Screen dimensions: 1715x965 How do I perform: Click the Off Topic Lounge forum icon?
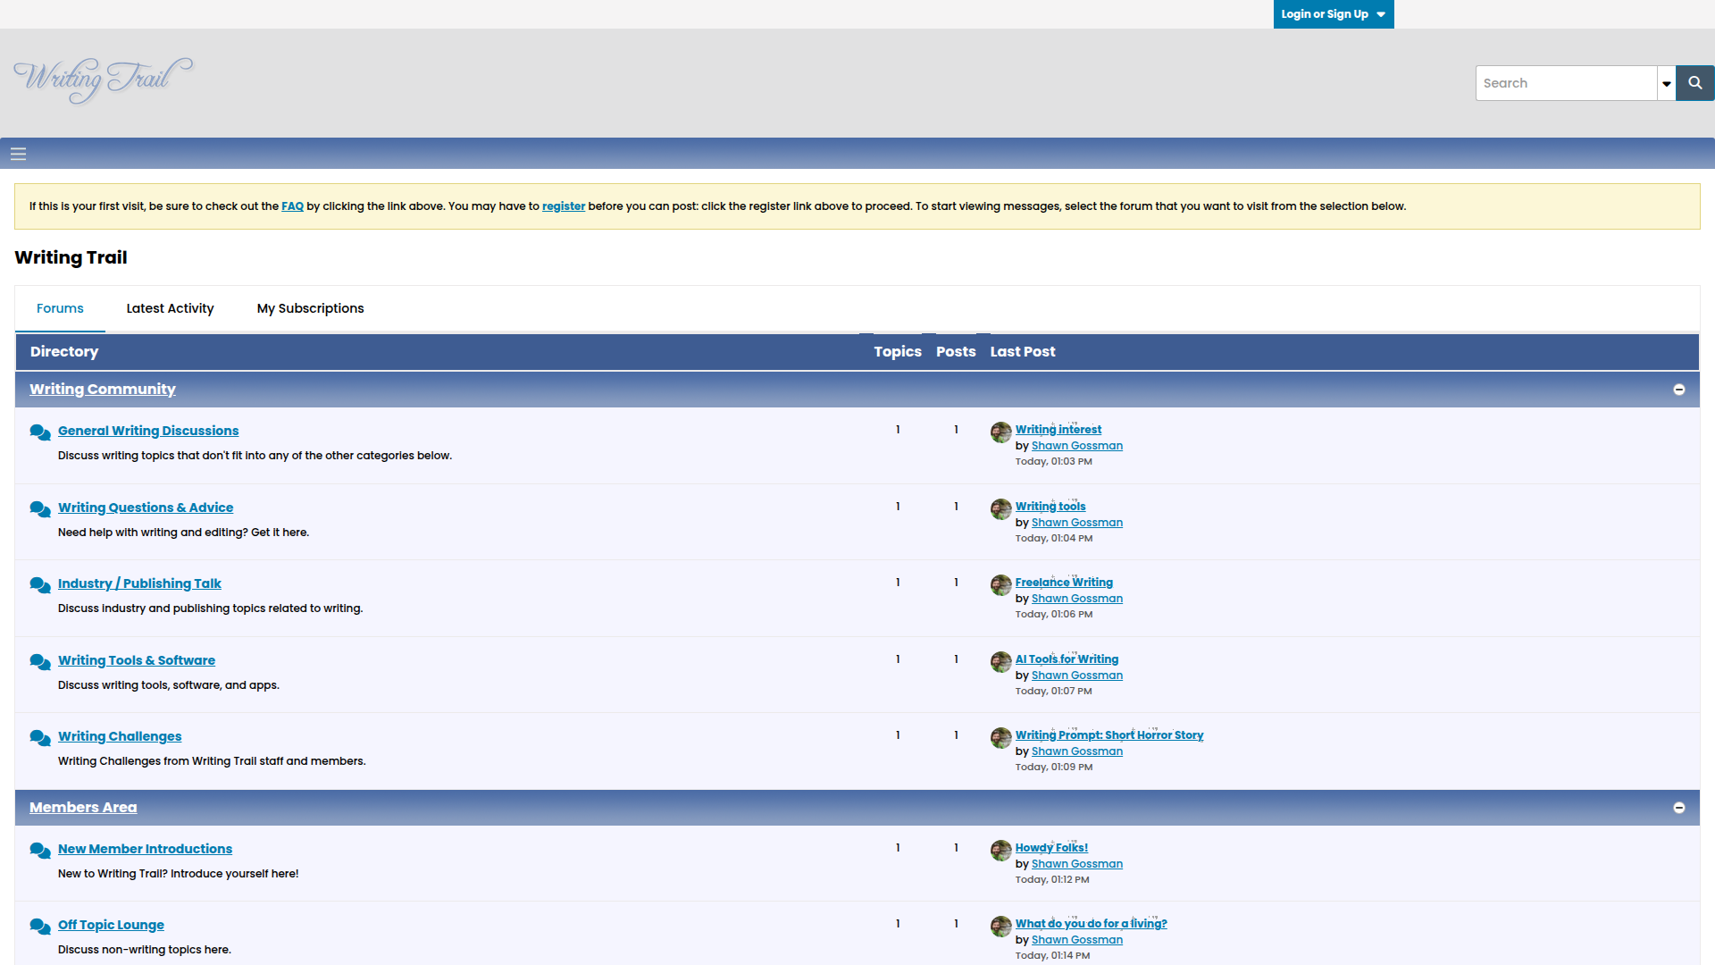[x=40, y=927]
